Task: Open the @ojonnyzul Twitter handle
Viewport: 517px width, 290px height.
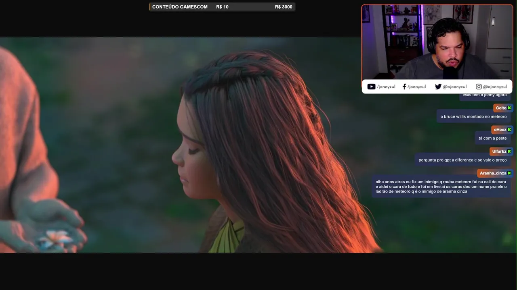Action: pos(455,87)
